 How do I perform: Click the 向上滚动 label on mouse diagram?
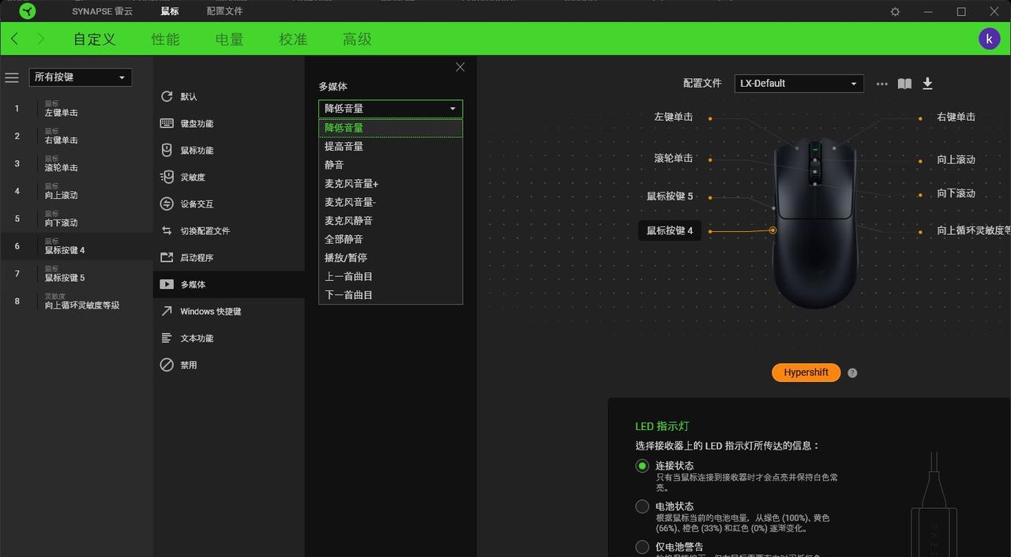pos(956,159)
